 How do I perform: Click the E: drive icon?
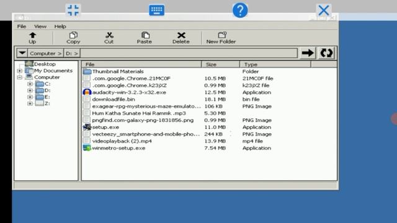coord(40,97)
